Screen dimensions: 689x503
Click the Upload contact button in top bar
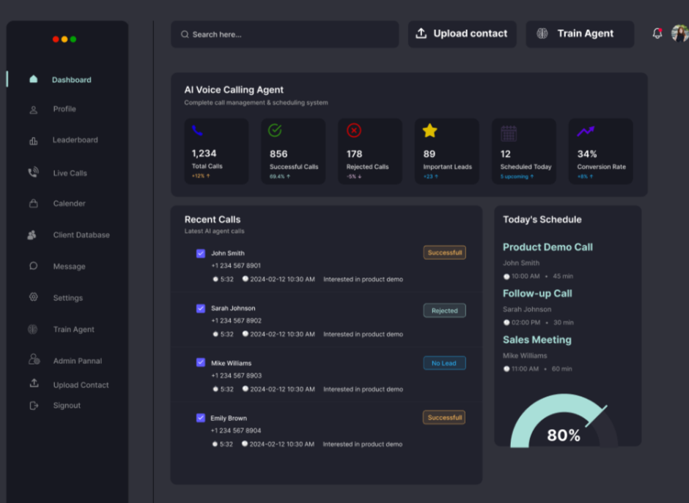pos(463,34)
